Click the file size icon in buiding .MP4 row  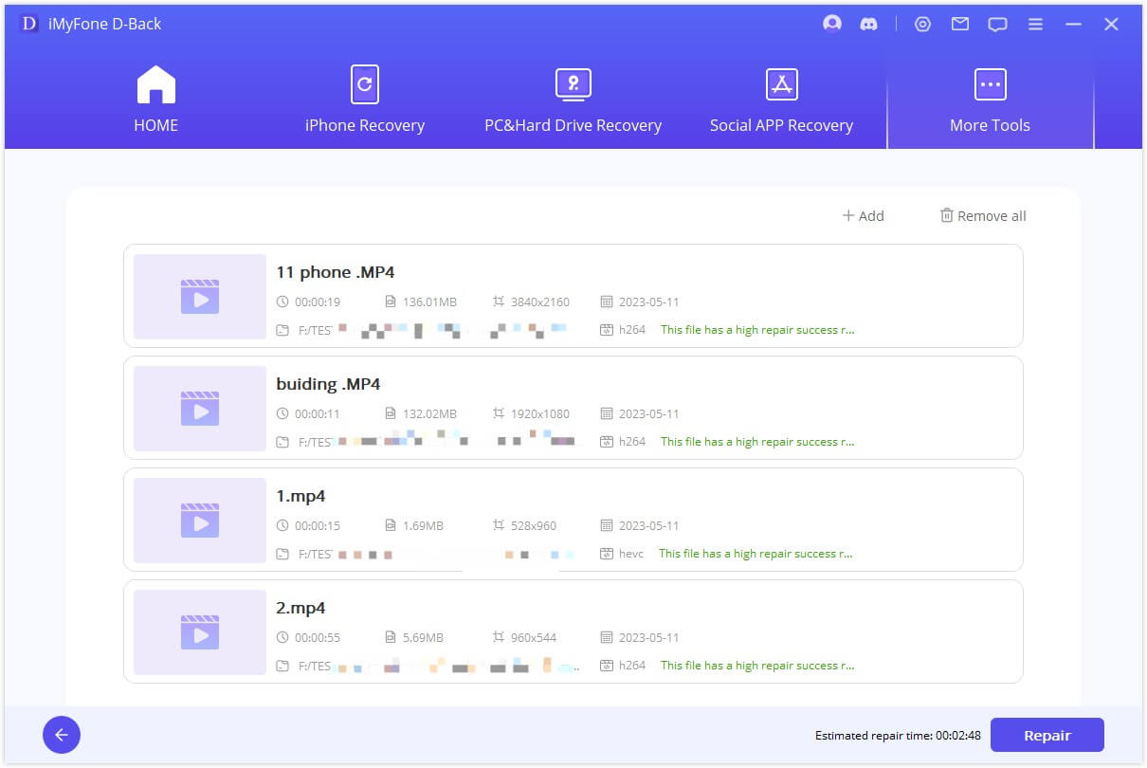click(390, 414)
